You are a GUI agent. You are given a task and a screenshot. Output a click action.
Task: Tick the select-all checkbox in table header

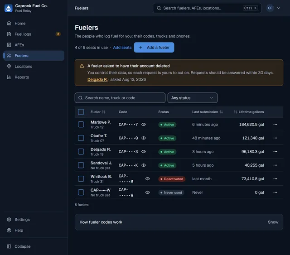click(81, 112)
